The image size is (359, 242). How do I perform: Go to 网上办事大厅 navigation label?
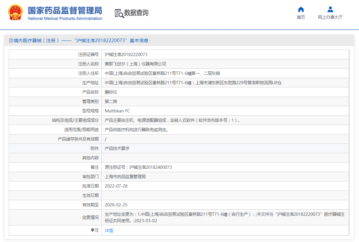330,17
